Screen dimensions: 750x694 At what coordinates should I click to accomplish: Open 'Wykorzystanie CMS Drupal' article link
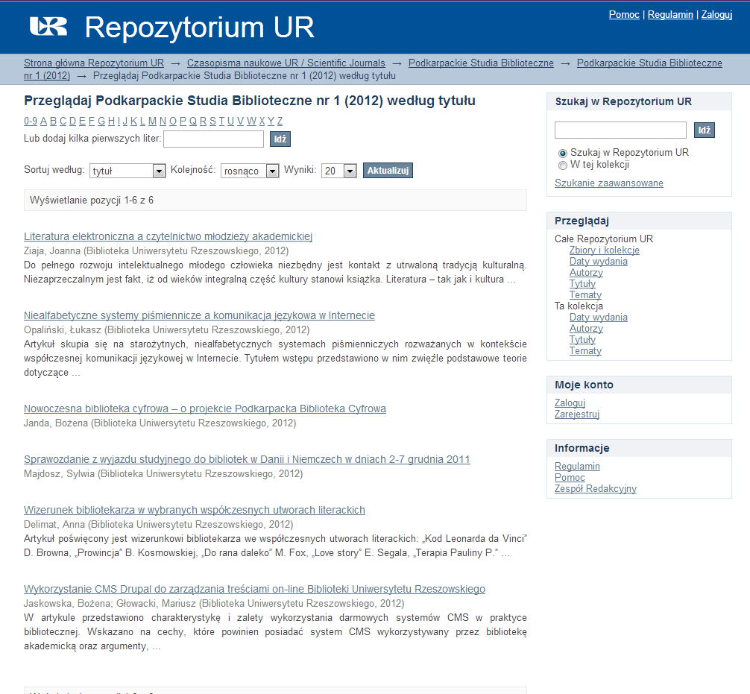[x=254, y=589]
